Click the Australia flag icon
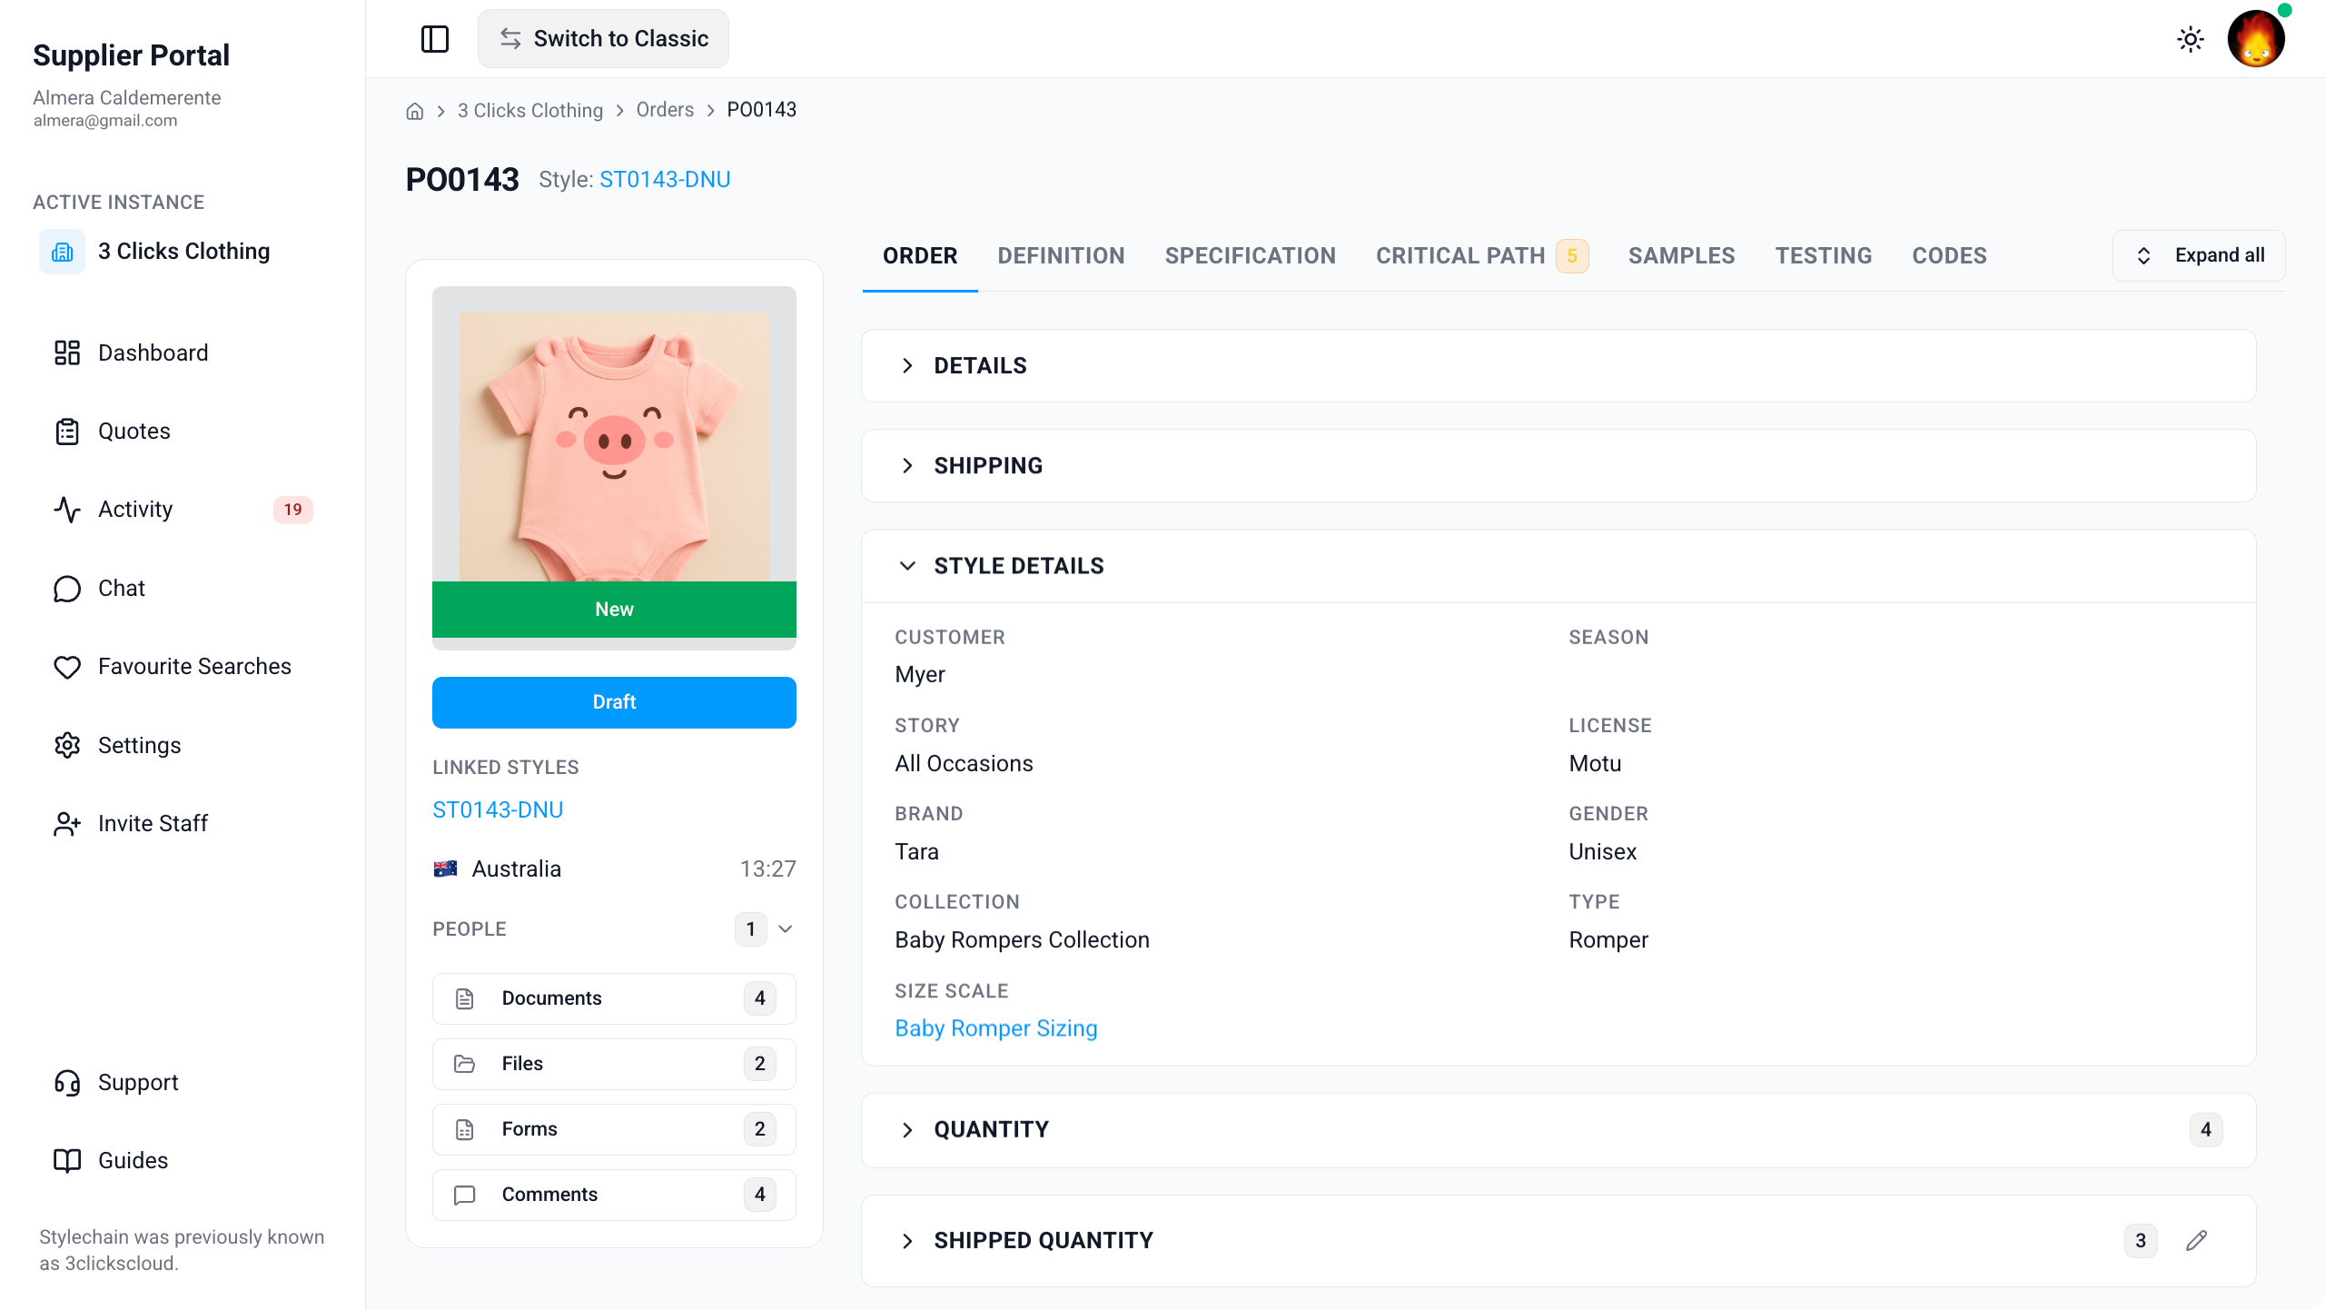 445,869
